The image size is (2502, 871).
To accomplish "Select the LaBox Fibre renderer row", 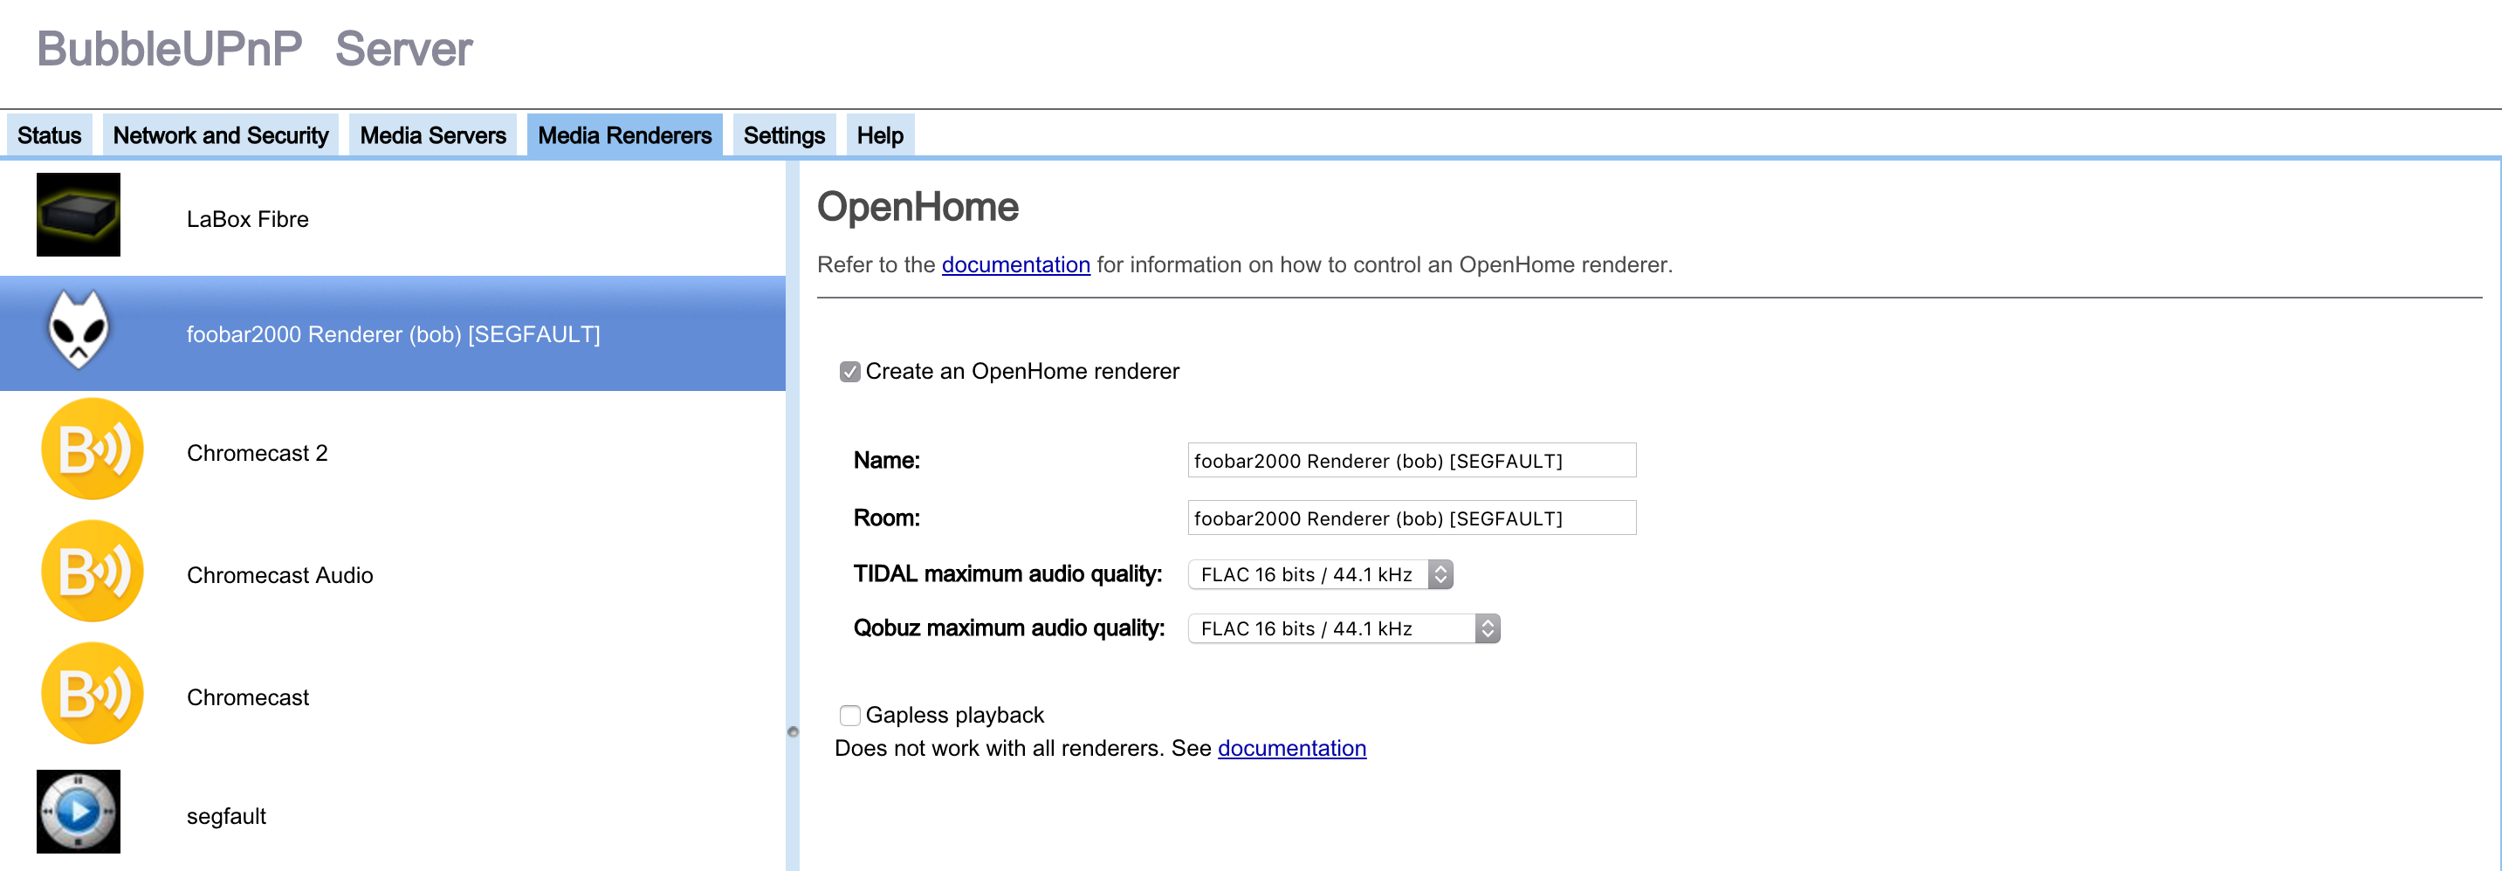I will click(392, 218).
